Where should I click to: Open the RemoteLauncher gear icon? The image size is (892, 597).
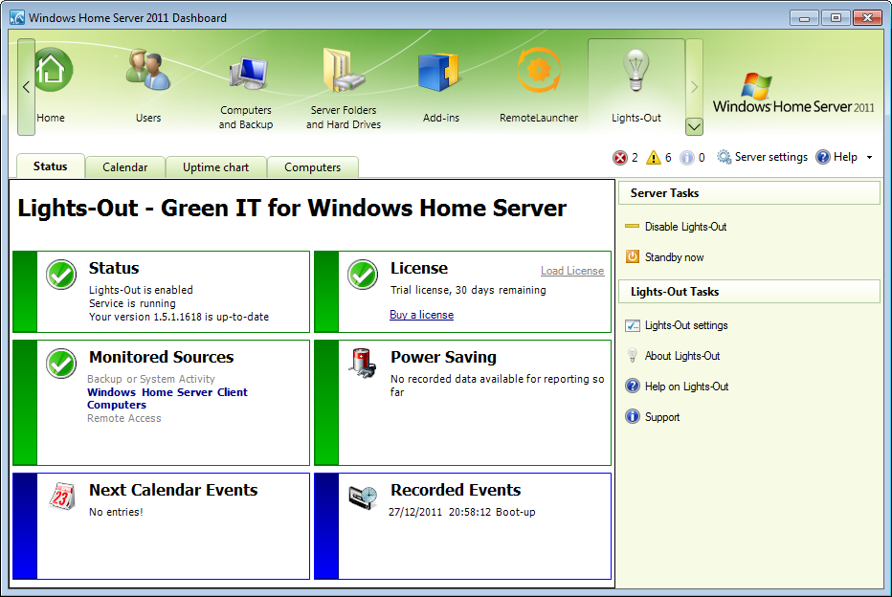pyautogui.click(x=539, y=70)
